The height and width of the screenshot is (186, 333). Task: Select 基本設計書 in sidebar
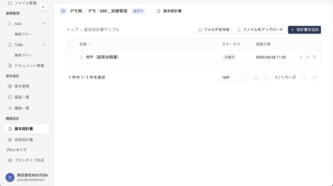[27, 129]
